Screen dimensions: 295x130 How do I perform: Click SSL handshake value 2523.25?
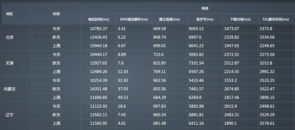(x=267, y=80)
